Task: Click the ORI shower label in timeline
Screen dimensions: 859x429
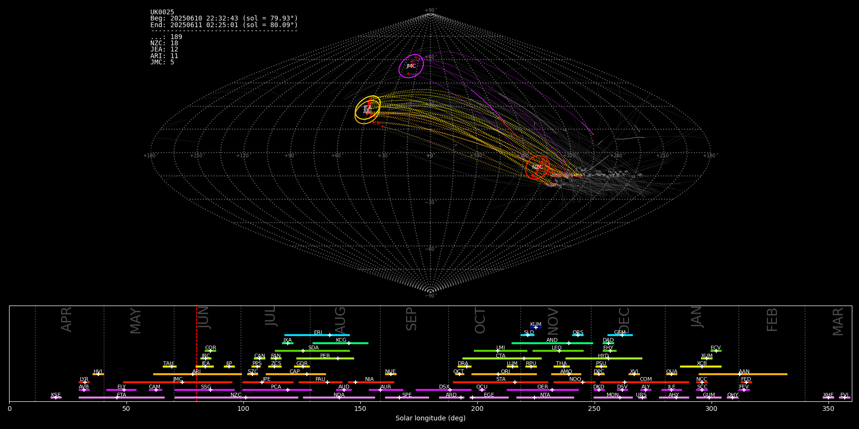Action: [505, 372]
